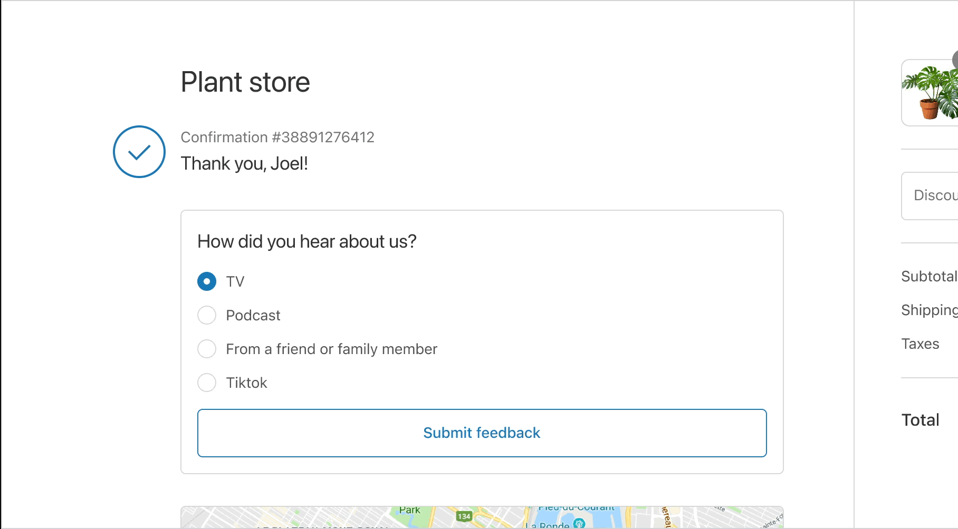
Task: Open the monstera plant product thumbnail
Action: pos(931,93)
